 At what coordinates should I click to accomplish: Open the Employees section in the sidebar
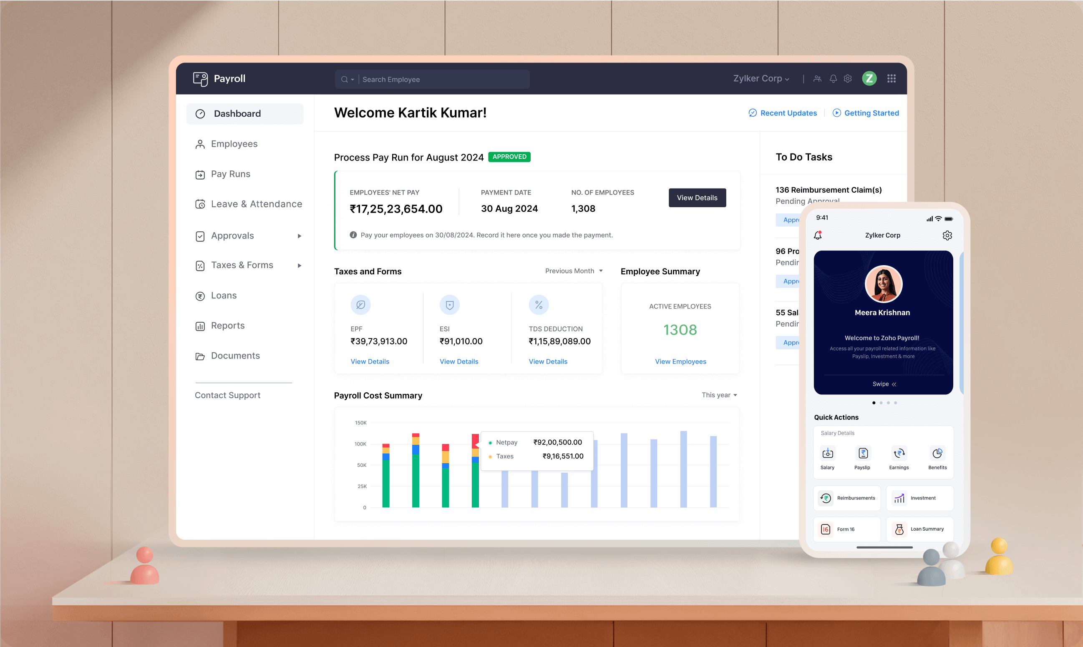234,143
